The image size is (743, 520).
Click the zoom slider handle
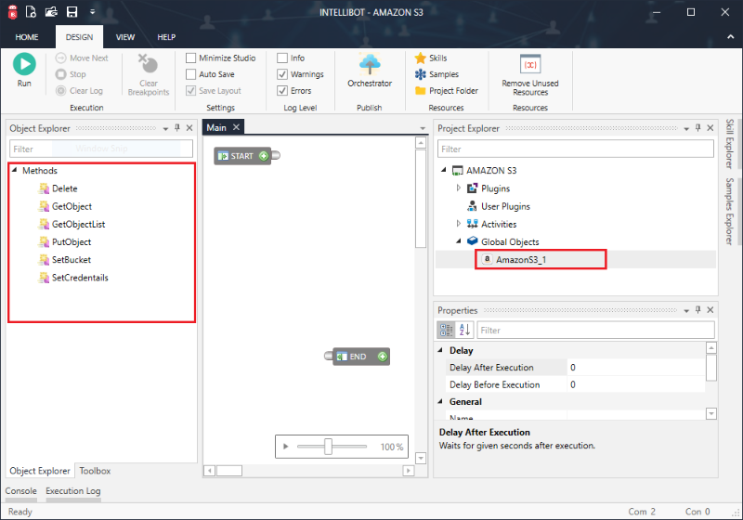coord(328,446)
